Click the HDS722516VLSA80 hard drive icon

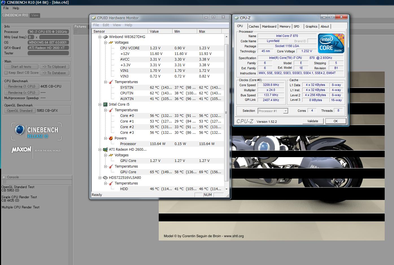pos(105,178)
